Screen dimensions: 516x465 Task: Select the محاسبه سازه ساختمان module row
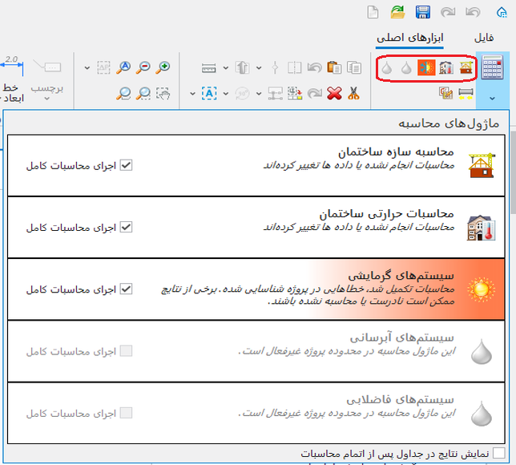coord(320,165)
